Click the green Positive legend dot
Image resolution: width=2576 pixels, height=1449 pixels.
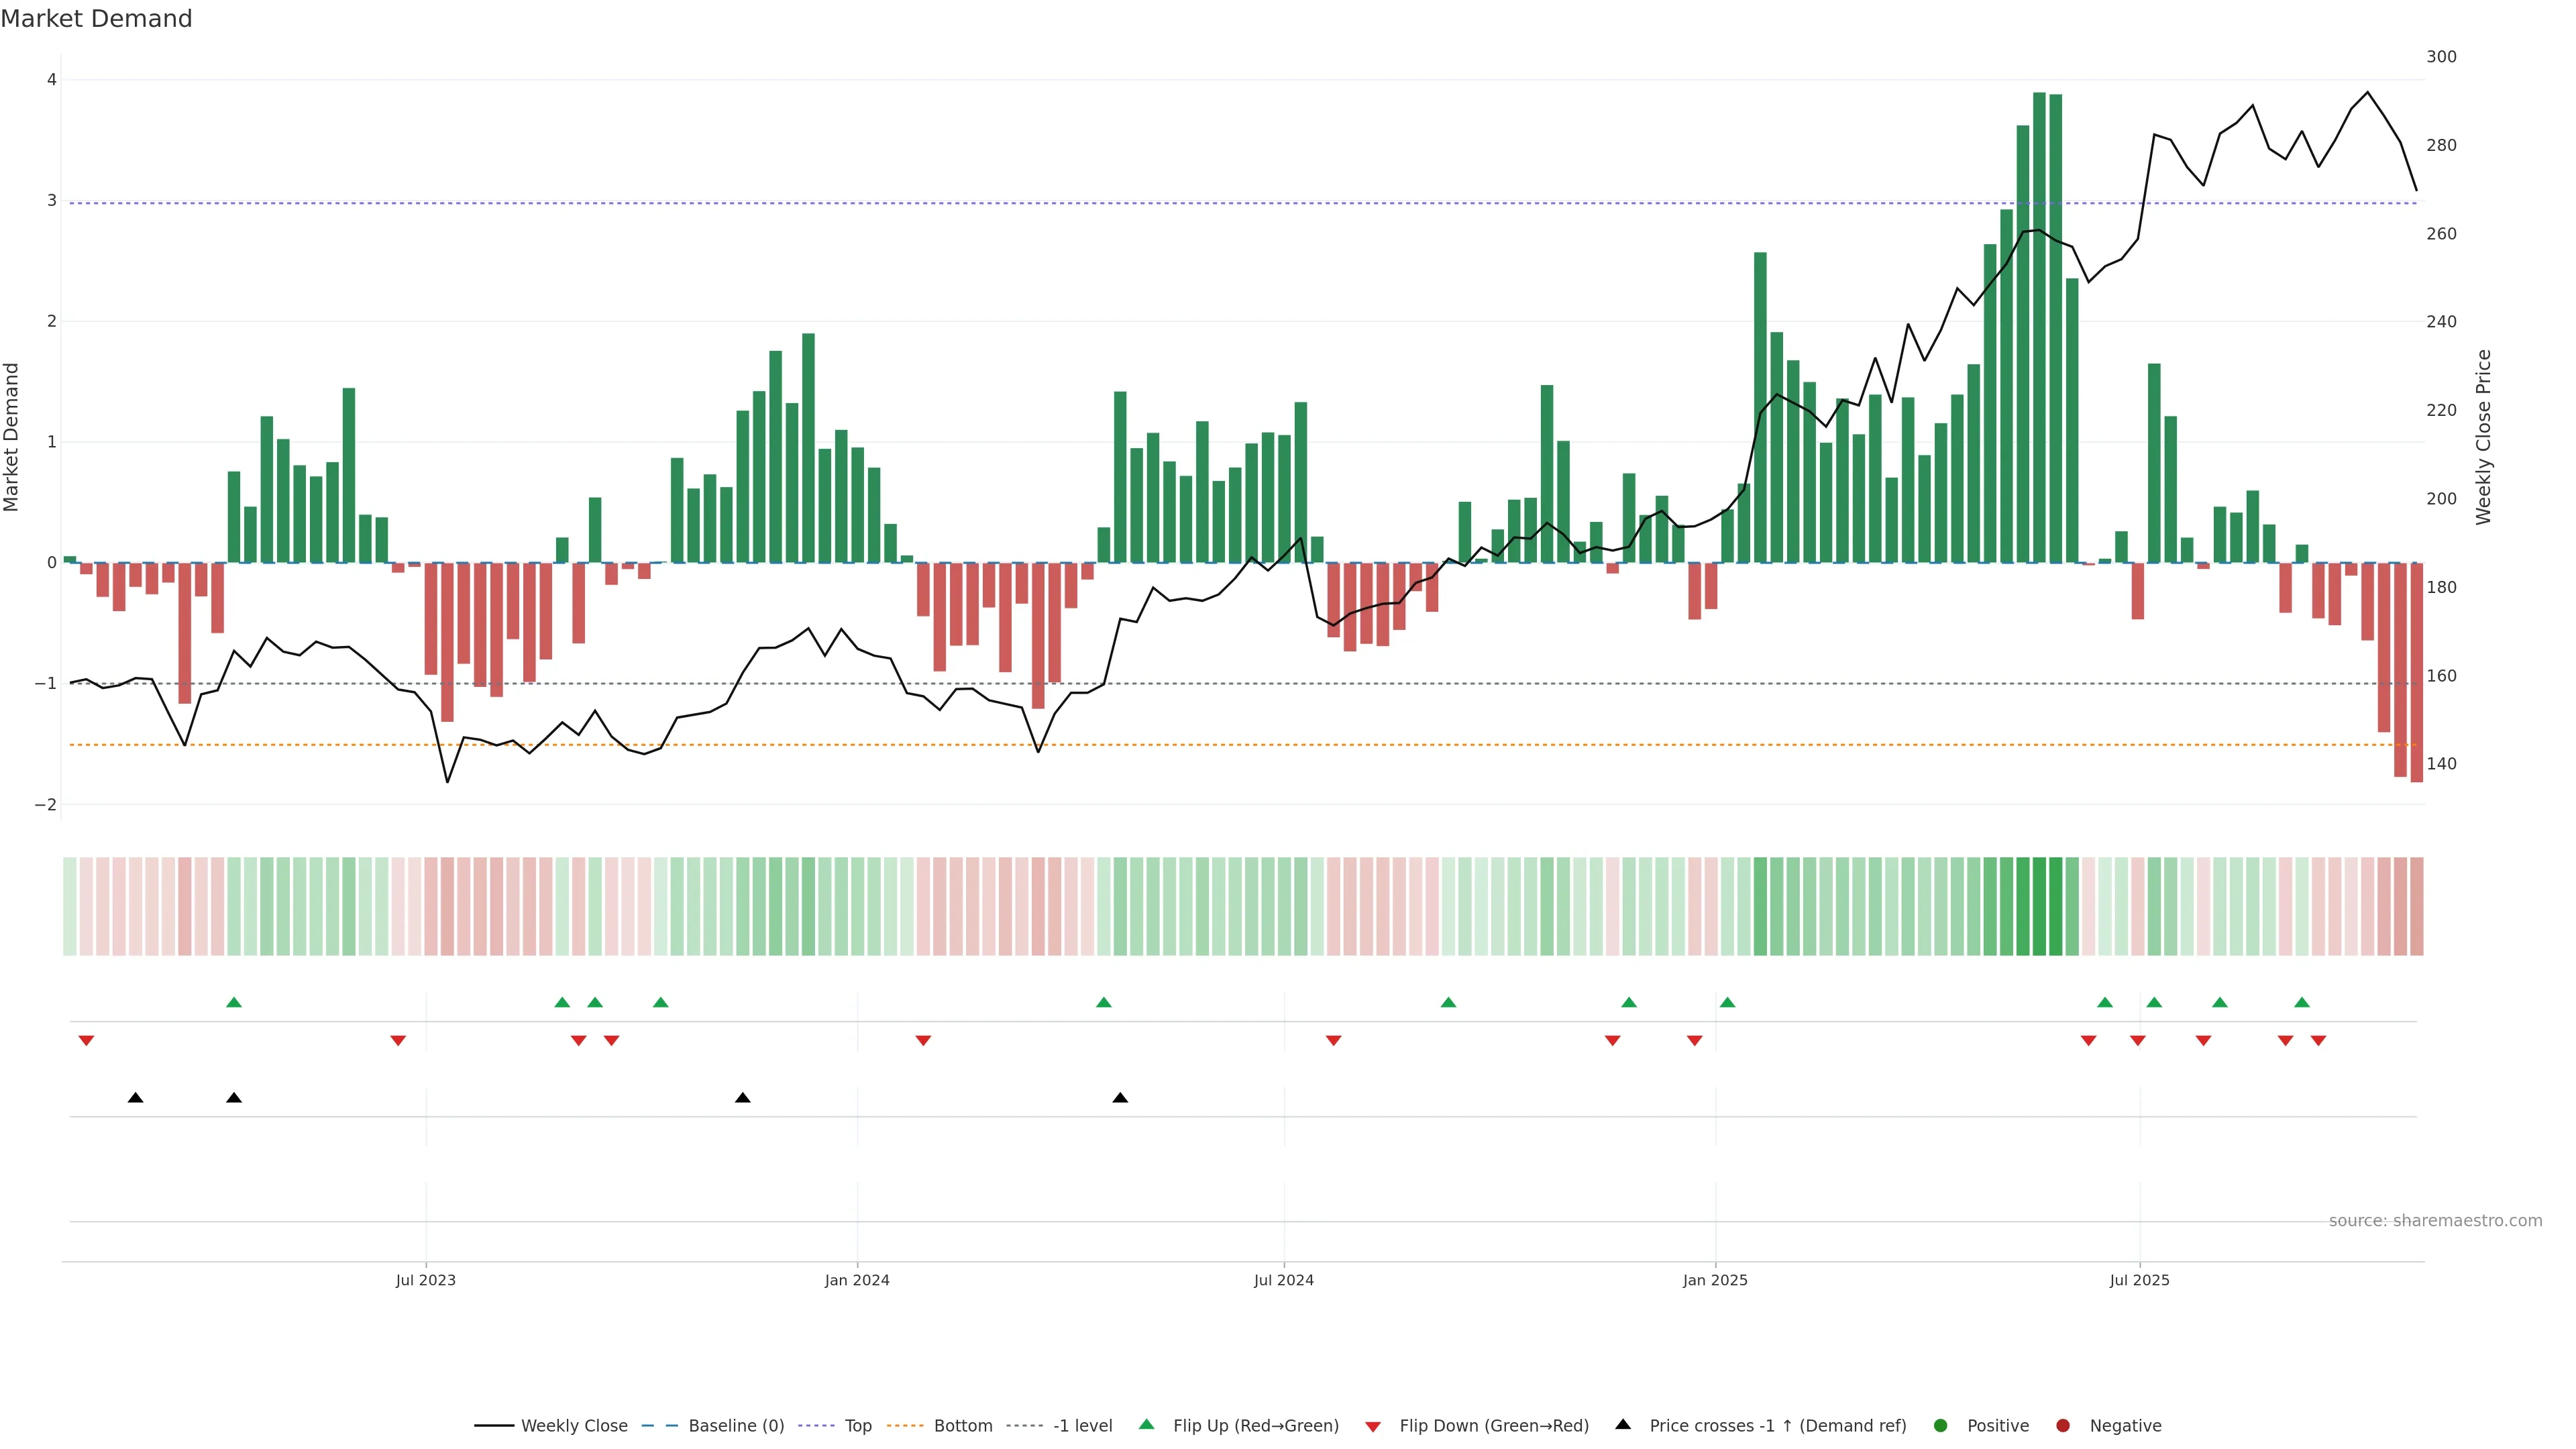click(1941, 1425)
